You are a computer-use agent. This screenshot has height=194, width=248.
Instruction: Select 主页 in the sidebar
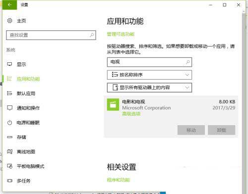(x=21, y=21)
